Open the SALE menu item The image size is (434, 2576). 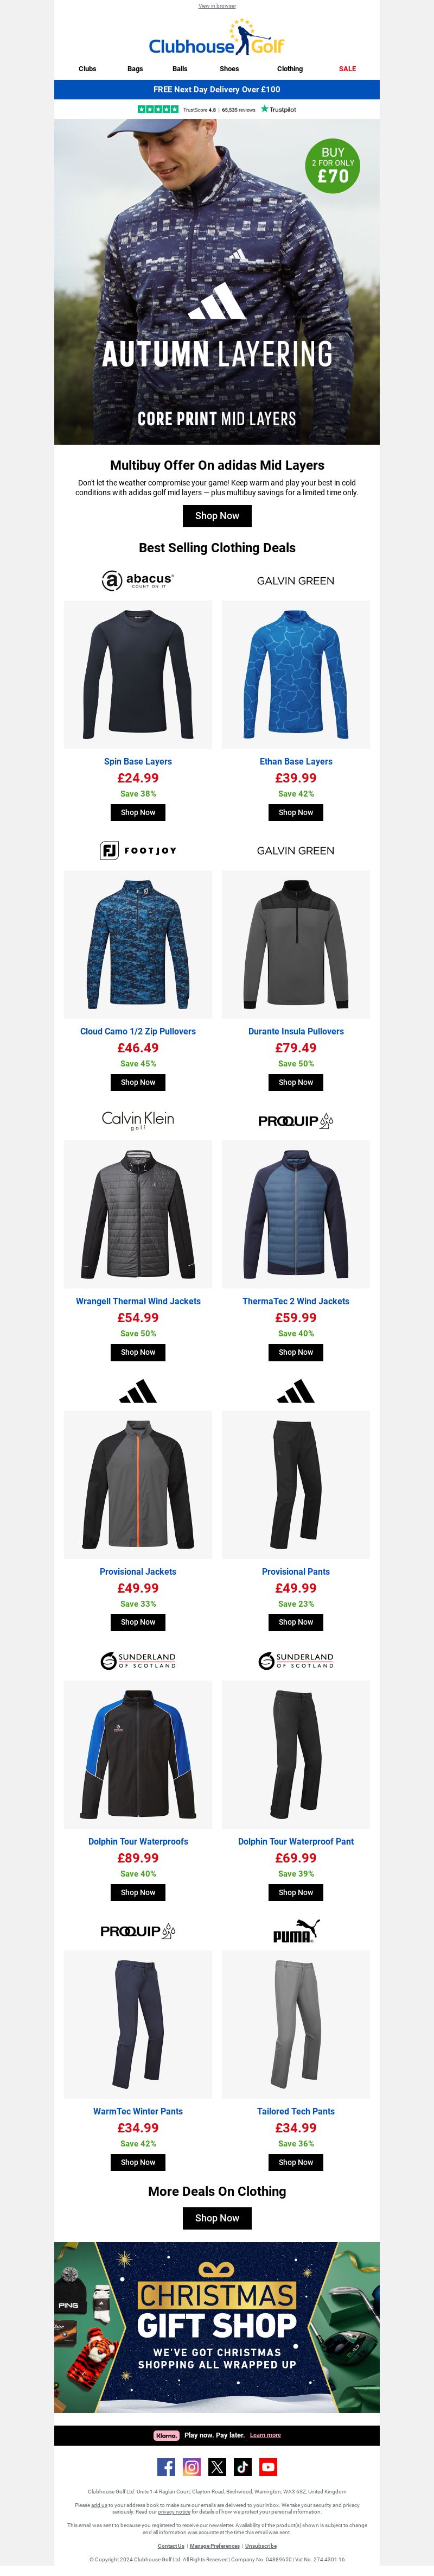pos(347,69)
